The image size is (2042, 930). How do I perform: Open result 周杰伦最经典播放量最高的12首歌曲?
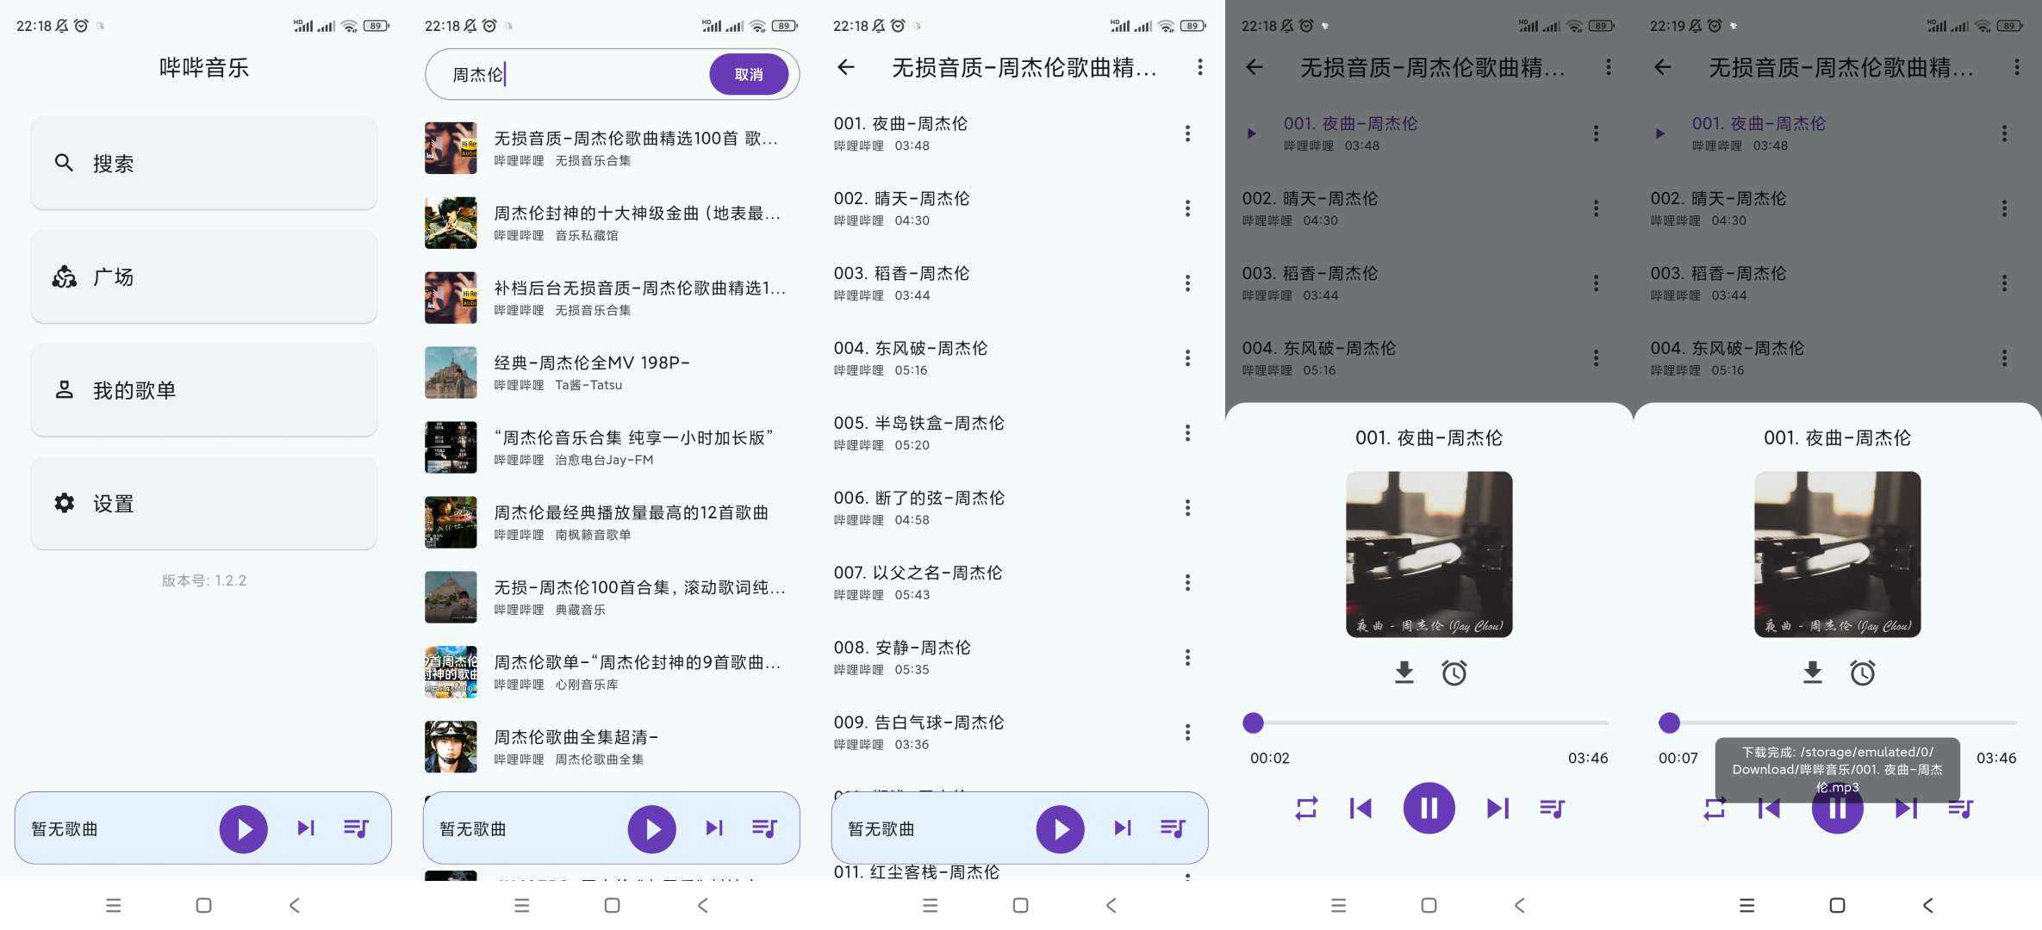click(x=612, y=523)
